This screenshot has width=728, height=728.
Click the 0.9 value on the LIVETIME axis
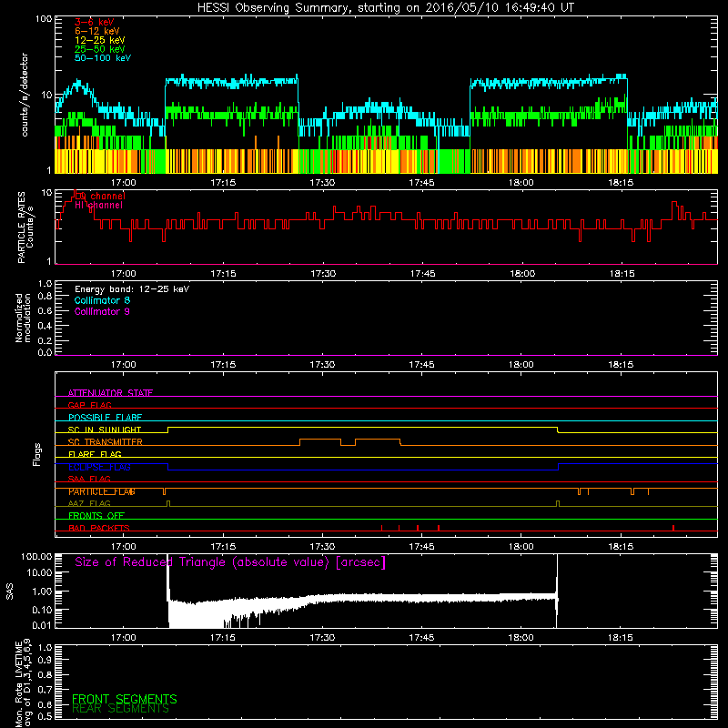click(x=45, y=661)
